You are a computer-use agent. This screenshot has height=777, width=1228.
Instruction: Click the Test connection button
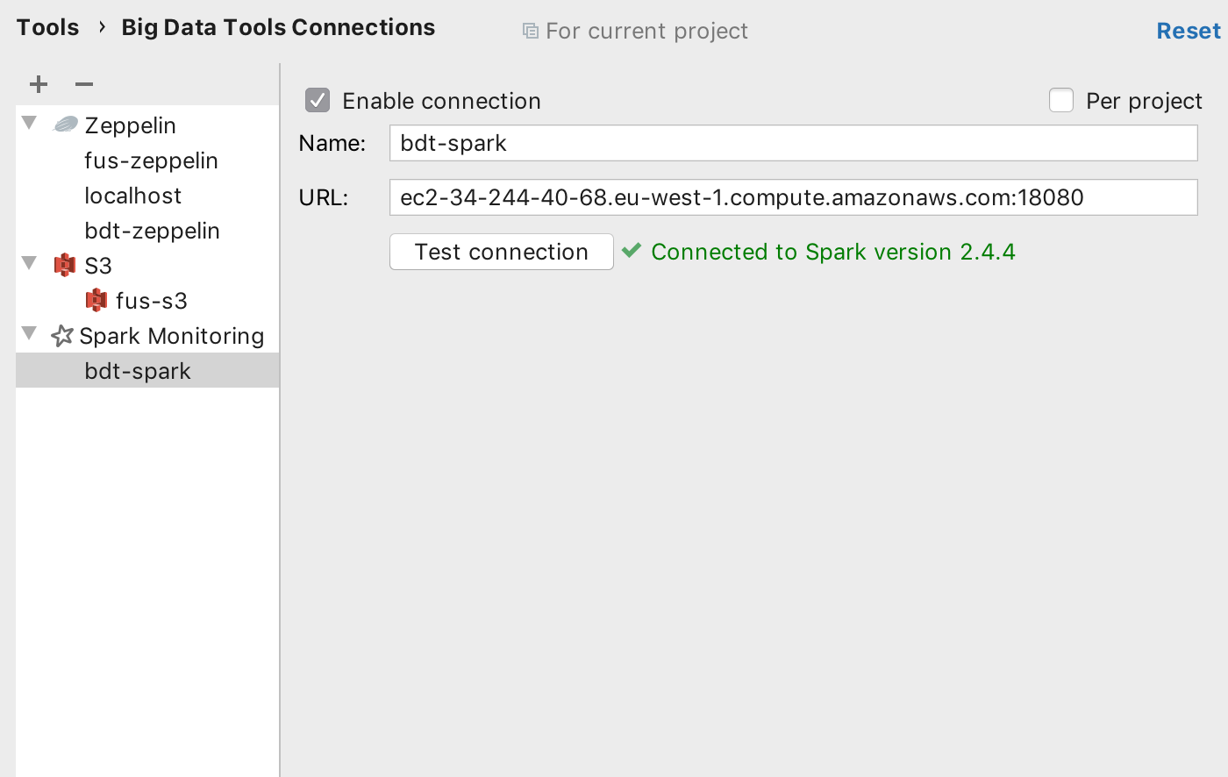[x=502, y=252]
